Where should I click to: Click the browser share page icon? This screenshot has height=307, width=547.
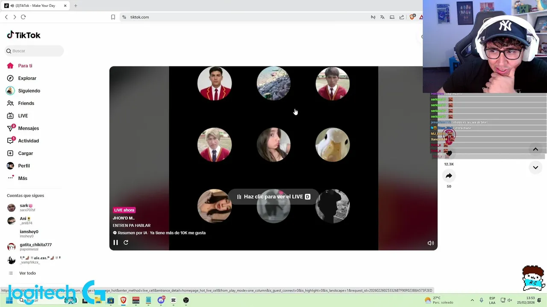[402, 17]
